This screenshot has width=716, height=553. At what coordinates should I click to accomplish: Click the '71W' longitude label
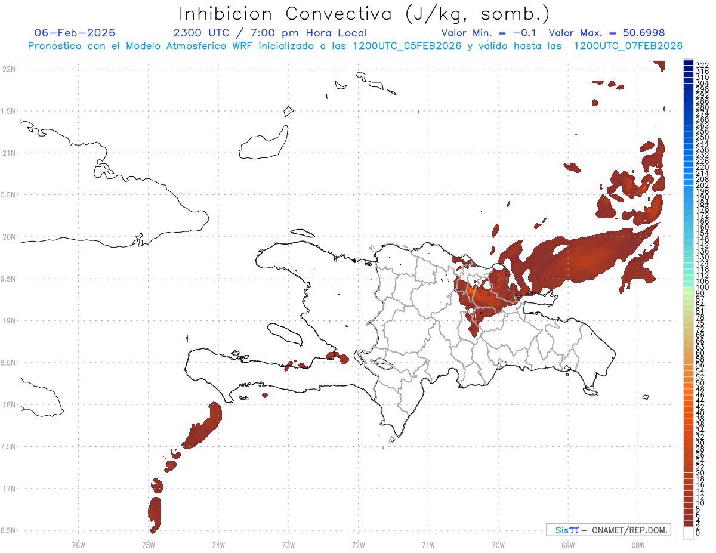pyautogui.click(x=428, y=545)
